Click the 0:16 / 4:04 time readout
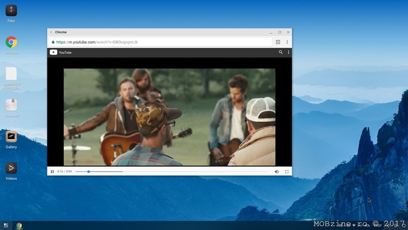The image size is (408, 230). (x=64, y=172)
